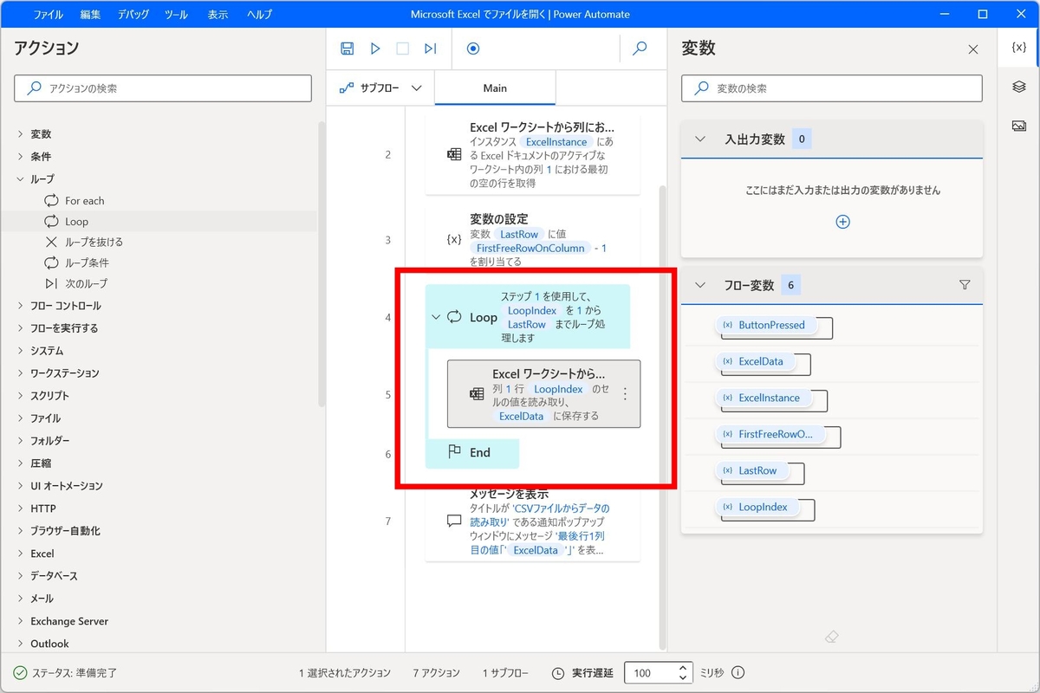The height and width of the screenshot is (693, 1040).
Task: Set the run delay value field
Action: 651,673
